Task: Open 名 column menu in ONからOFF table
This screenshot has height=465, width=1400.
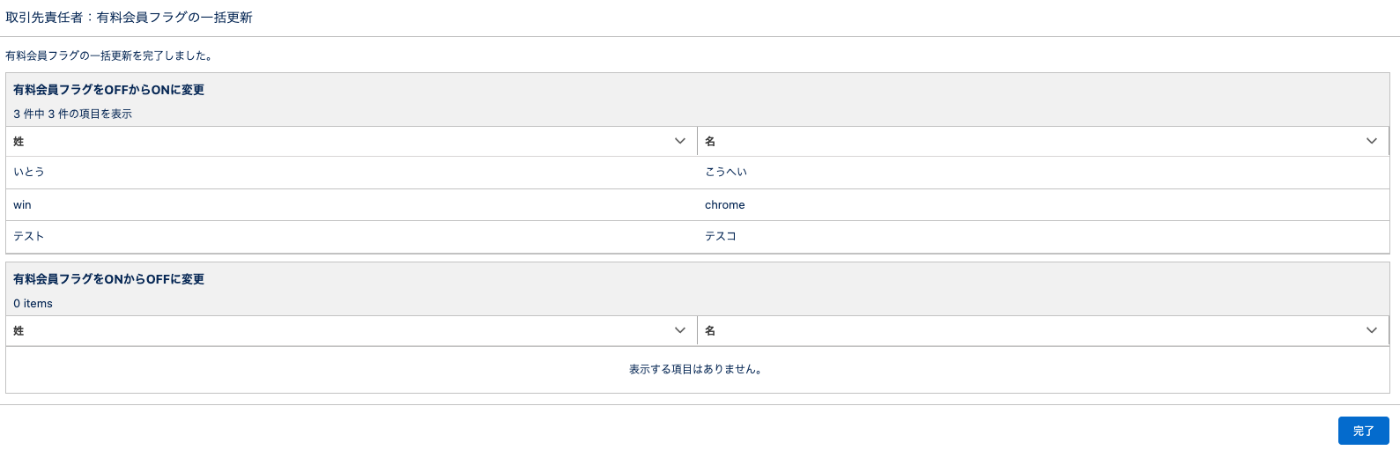Action: [x=1371, y=330]
